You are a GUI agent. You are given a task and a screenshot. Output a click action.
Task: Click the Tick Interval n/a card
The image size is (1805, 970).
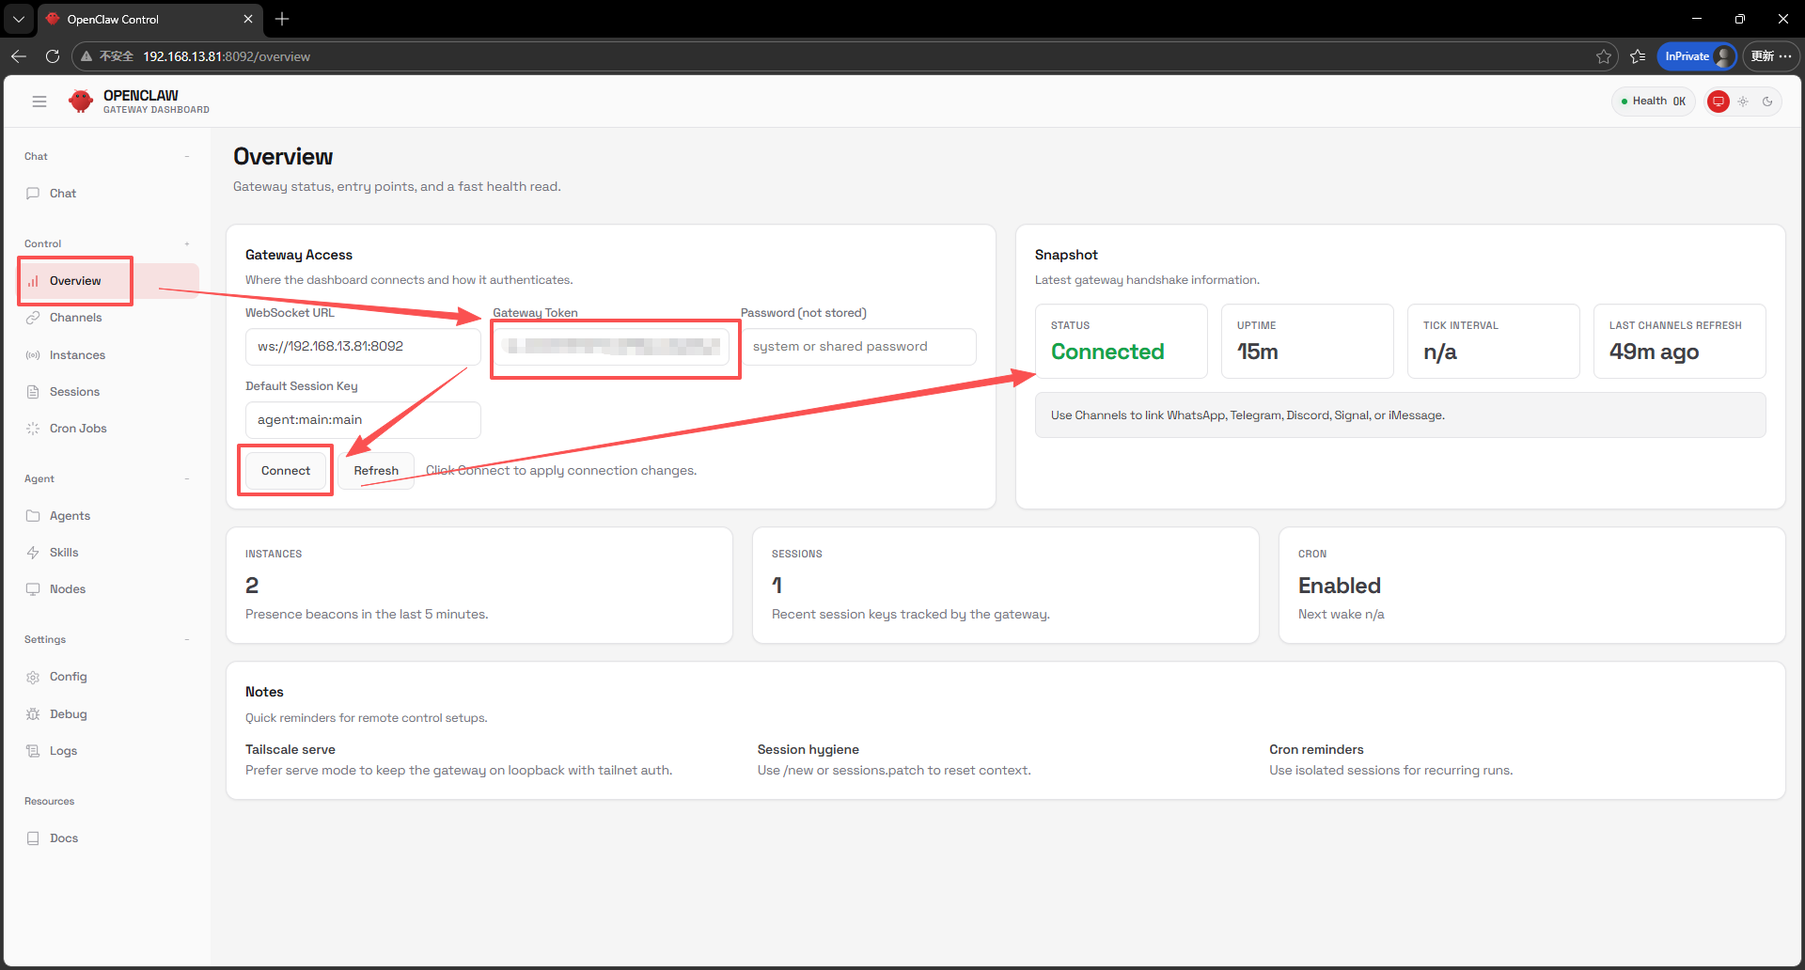pos(1493,341)
